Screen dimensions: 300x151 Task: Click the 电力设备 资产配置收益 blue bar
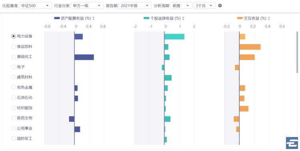pyautogui.click(x=79, y=36)
